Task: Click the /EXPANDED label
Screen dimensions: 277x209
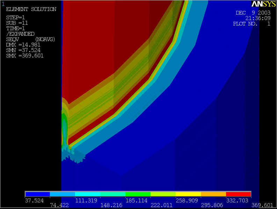Action: click(x=20, y=34)
